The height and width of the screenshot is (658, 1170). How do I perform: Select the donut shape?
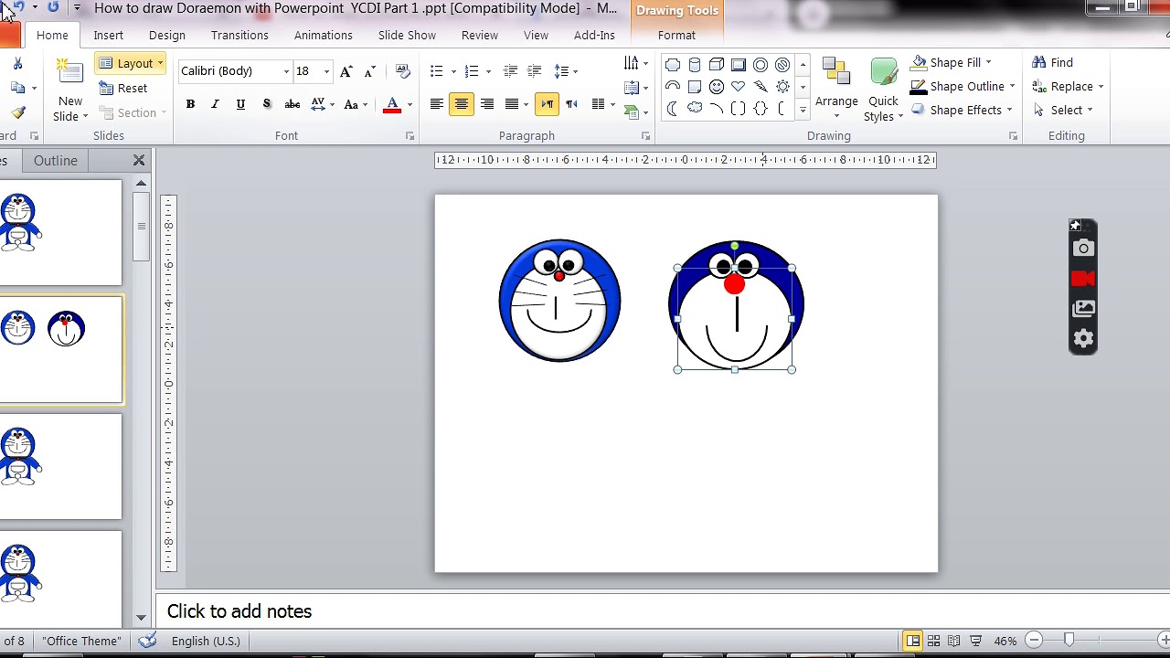(760, 65)
